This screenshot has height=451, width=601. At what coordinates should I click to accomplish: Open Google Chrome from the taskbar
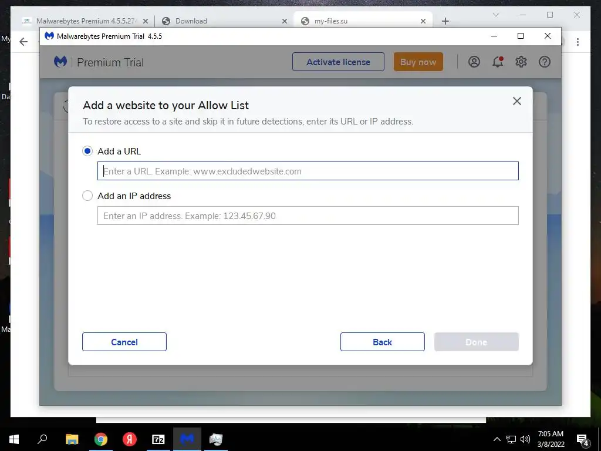[101, 439]
